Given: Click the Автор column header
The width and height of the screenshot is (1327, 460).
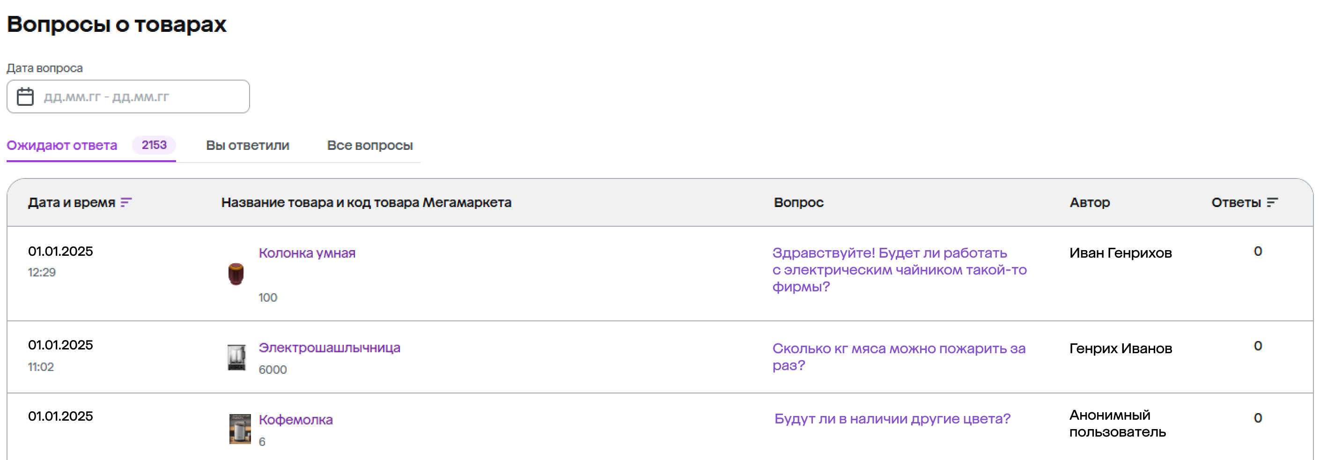Looking at the screenshot, I should pyautogui.click(x=1090, y=202).
